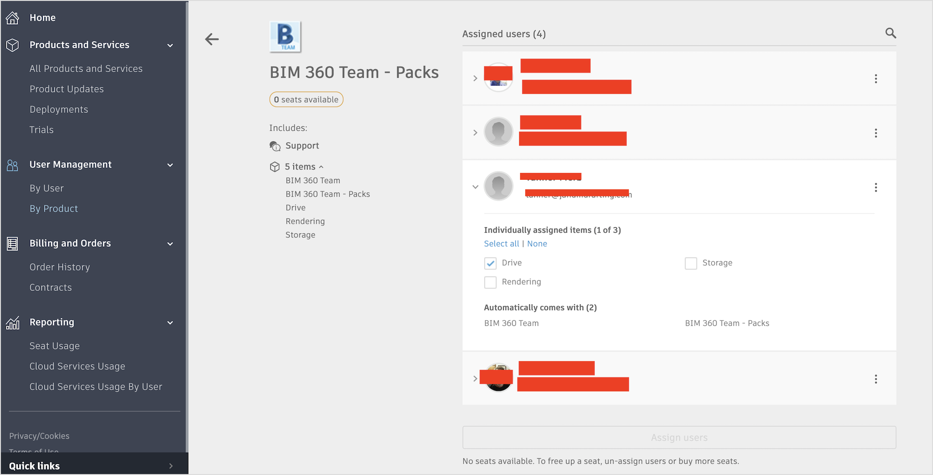Open the second user's three-dot menu
This screenshot has width=933, height=475.
point(875,133)
